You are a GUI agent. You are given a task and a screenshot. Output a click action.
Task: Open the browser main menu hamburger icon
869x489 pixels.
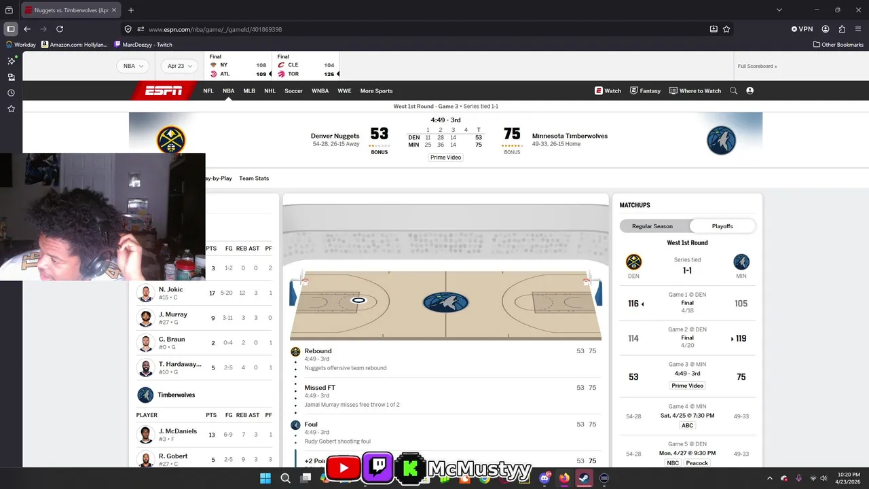point(858,29)
